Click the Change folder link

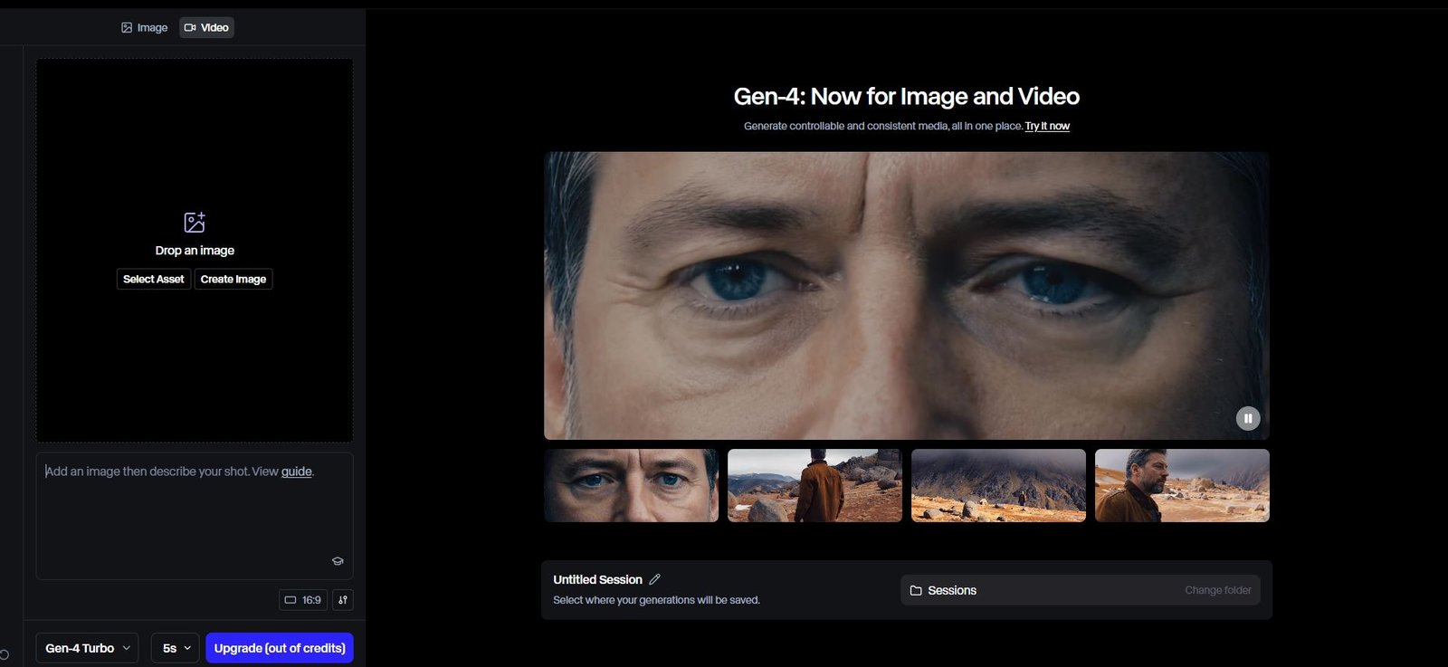coord(1218,590)
